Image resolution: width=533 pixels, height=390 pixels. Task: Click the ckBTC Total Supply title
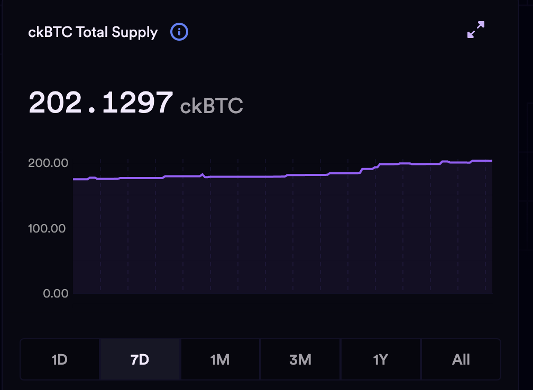click(93, 32)
